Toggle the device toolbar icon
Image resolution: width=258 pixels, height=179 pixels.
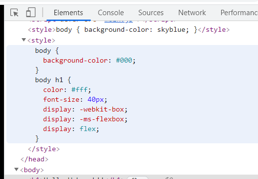pyautogui.click(x=31, y=12)
